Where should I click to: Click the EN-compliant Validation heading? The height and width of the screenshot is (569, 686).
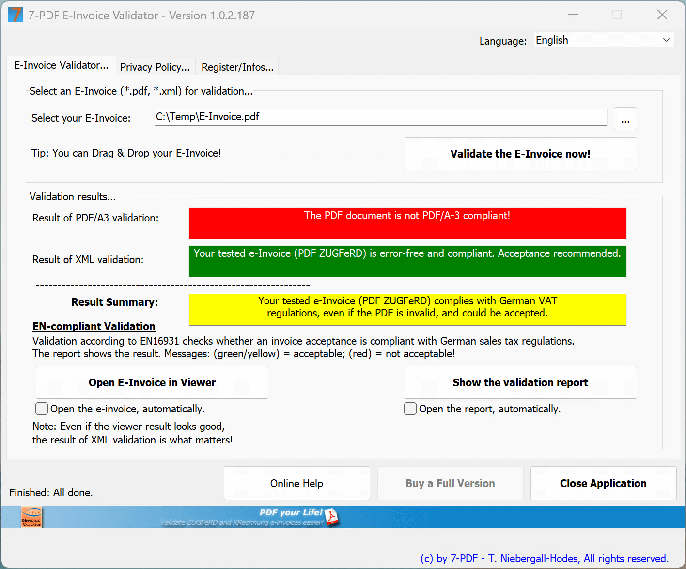point(94,326)
